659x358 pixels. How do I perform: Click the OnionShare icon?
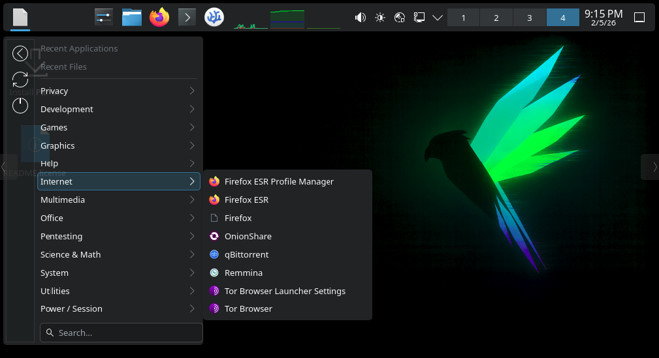point(214,236)
